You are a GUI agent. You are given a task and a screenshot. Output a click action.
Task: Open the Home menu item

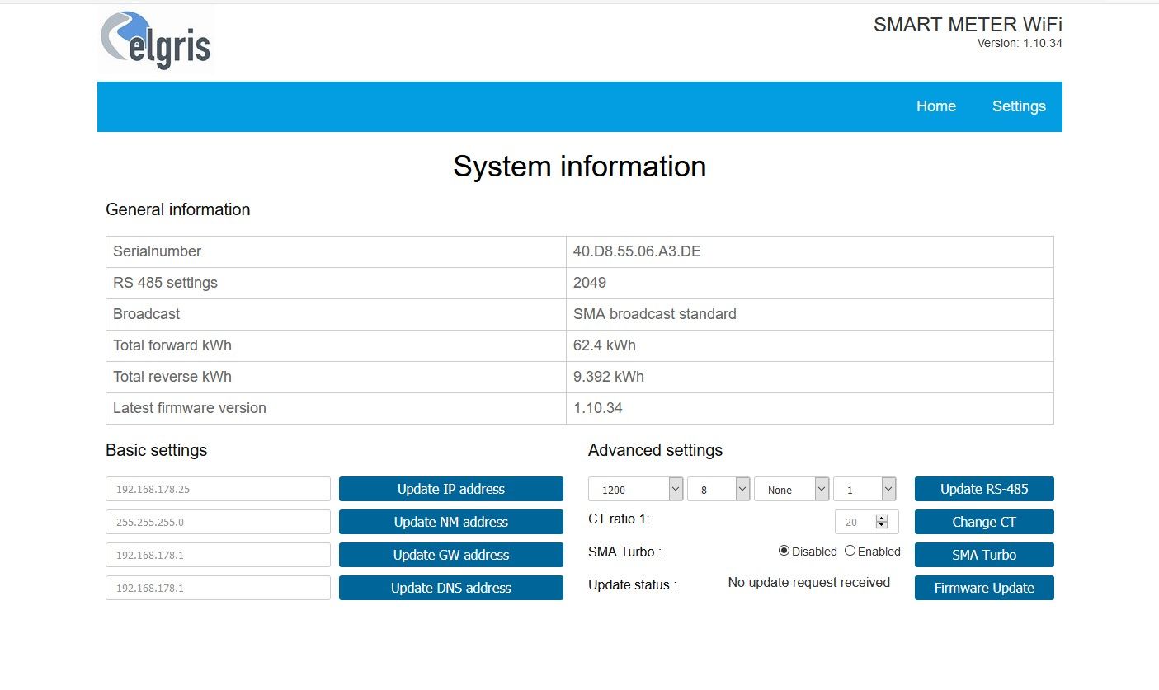tap(935, 106)
